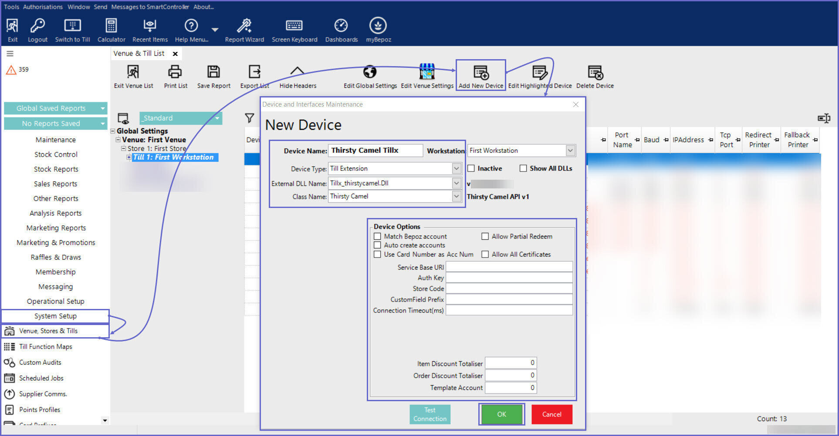Check the Show All DLLs option
Image resolution: width=839 pixels, height=436 pixels.
pyautogui.click(x=523, y=168)
